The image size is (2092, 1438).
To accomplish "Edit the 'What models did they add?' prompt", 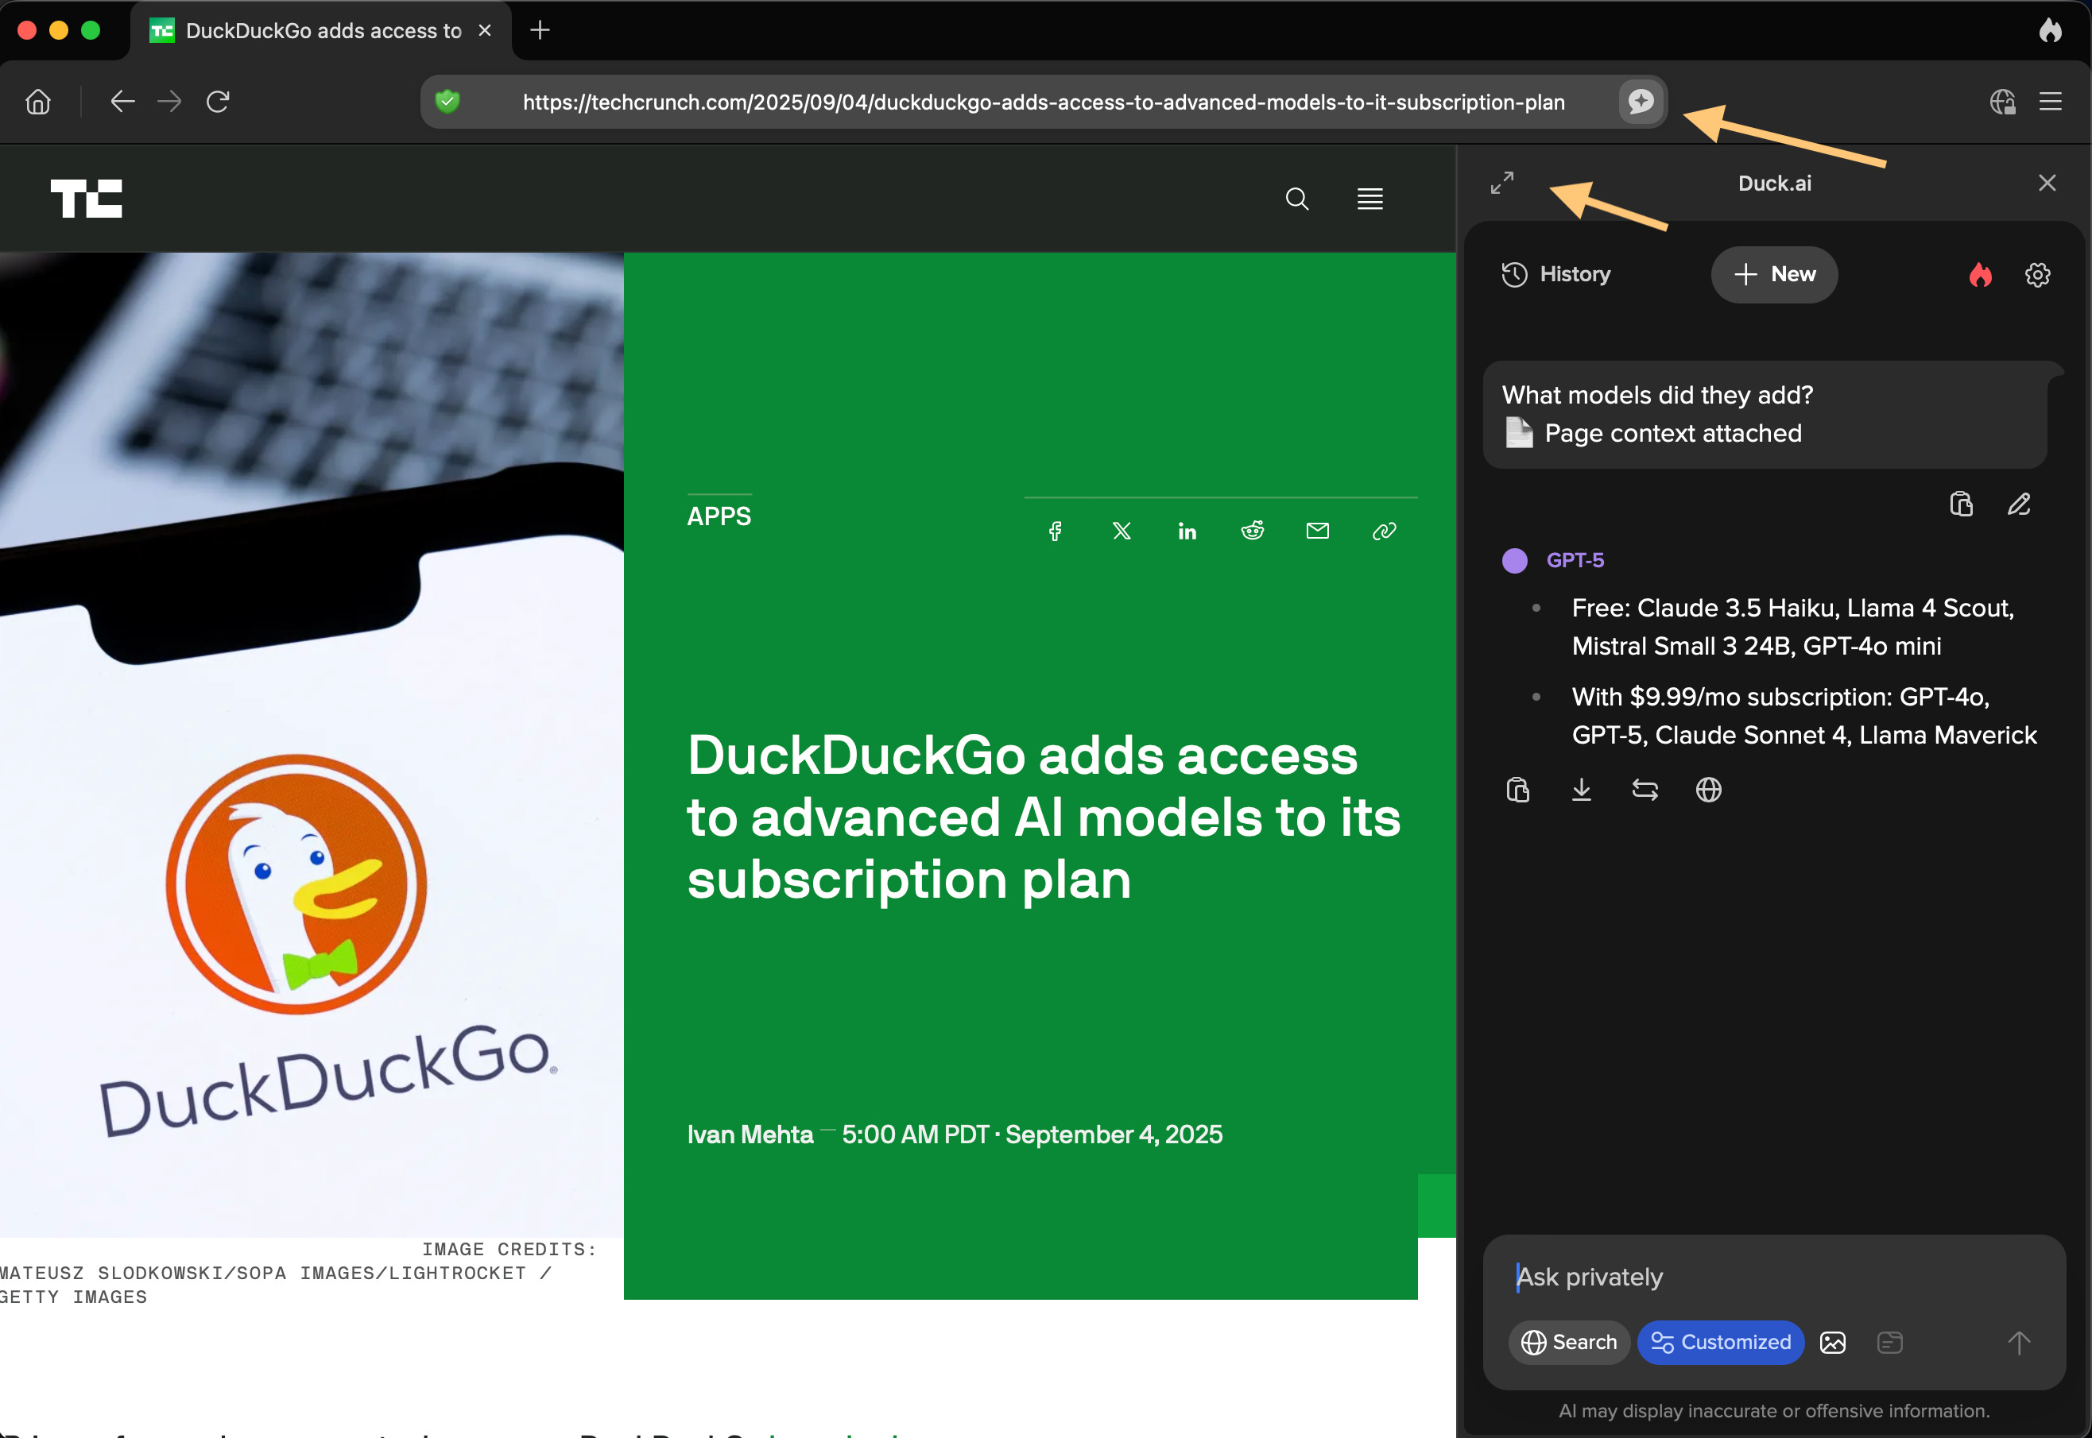I will point(2019,504).
